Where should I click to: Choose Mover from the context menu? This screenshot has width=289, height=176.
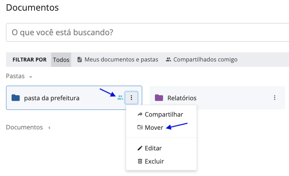154,128
